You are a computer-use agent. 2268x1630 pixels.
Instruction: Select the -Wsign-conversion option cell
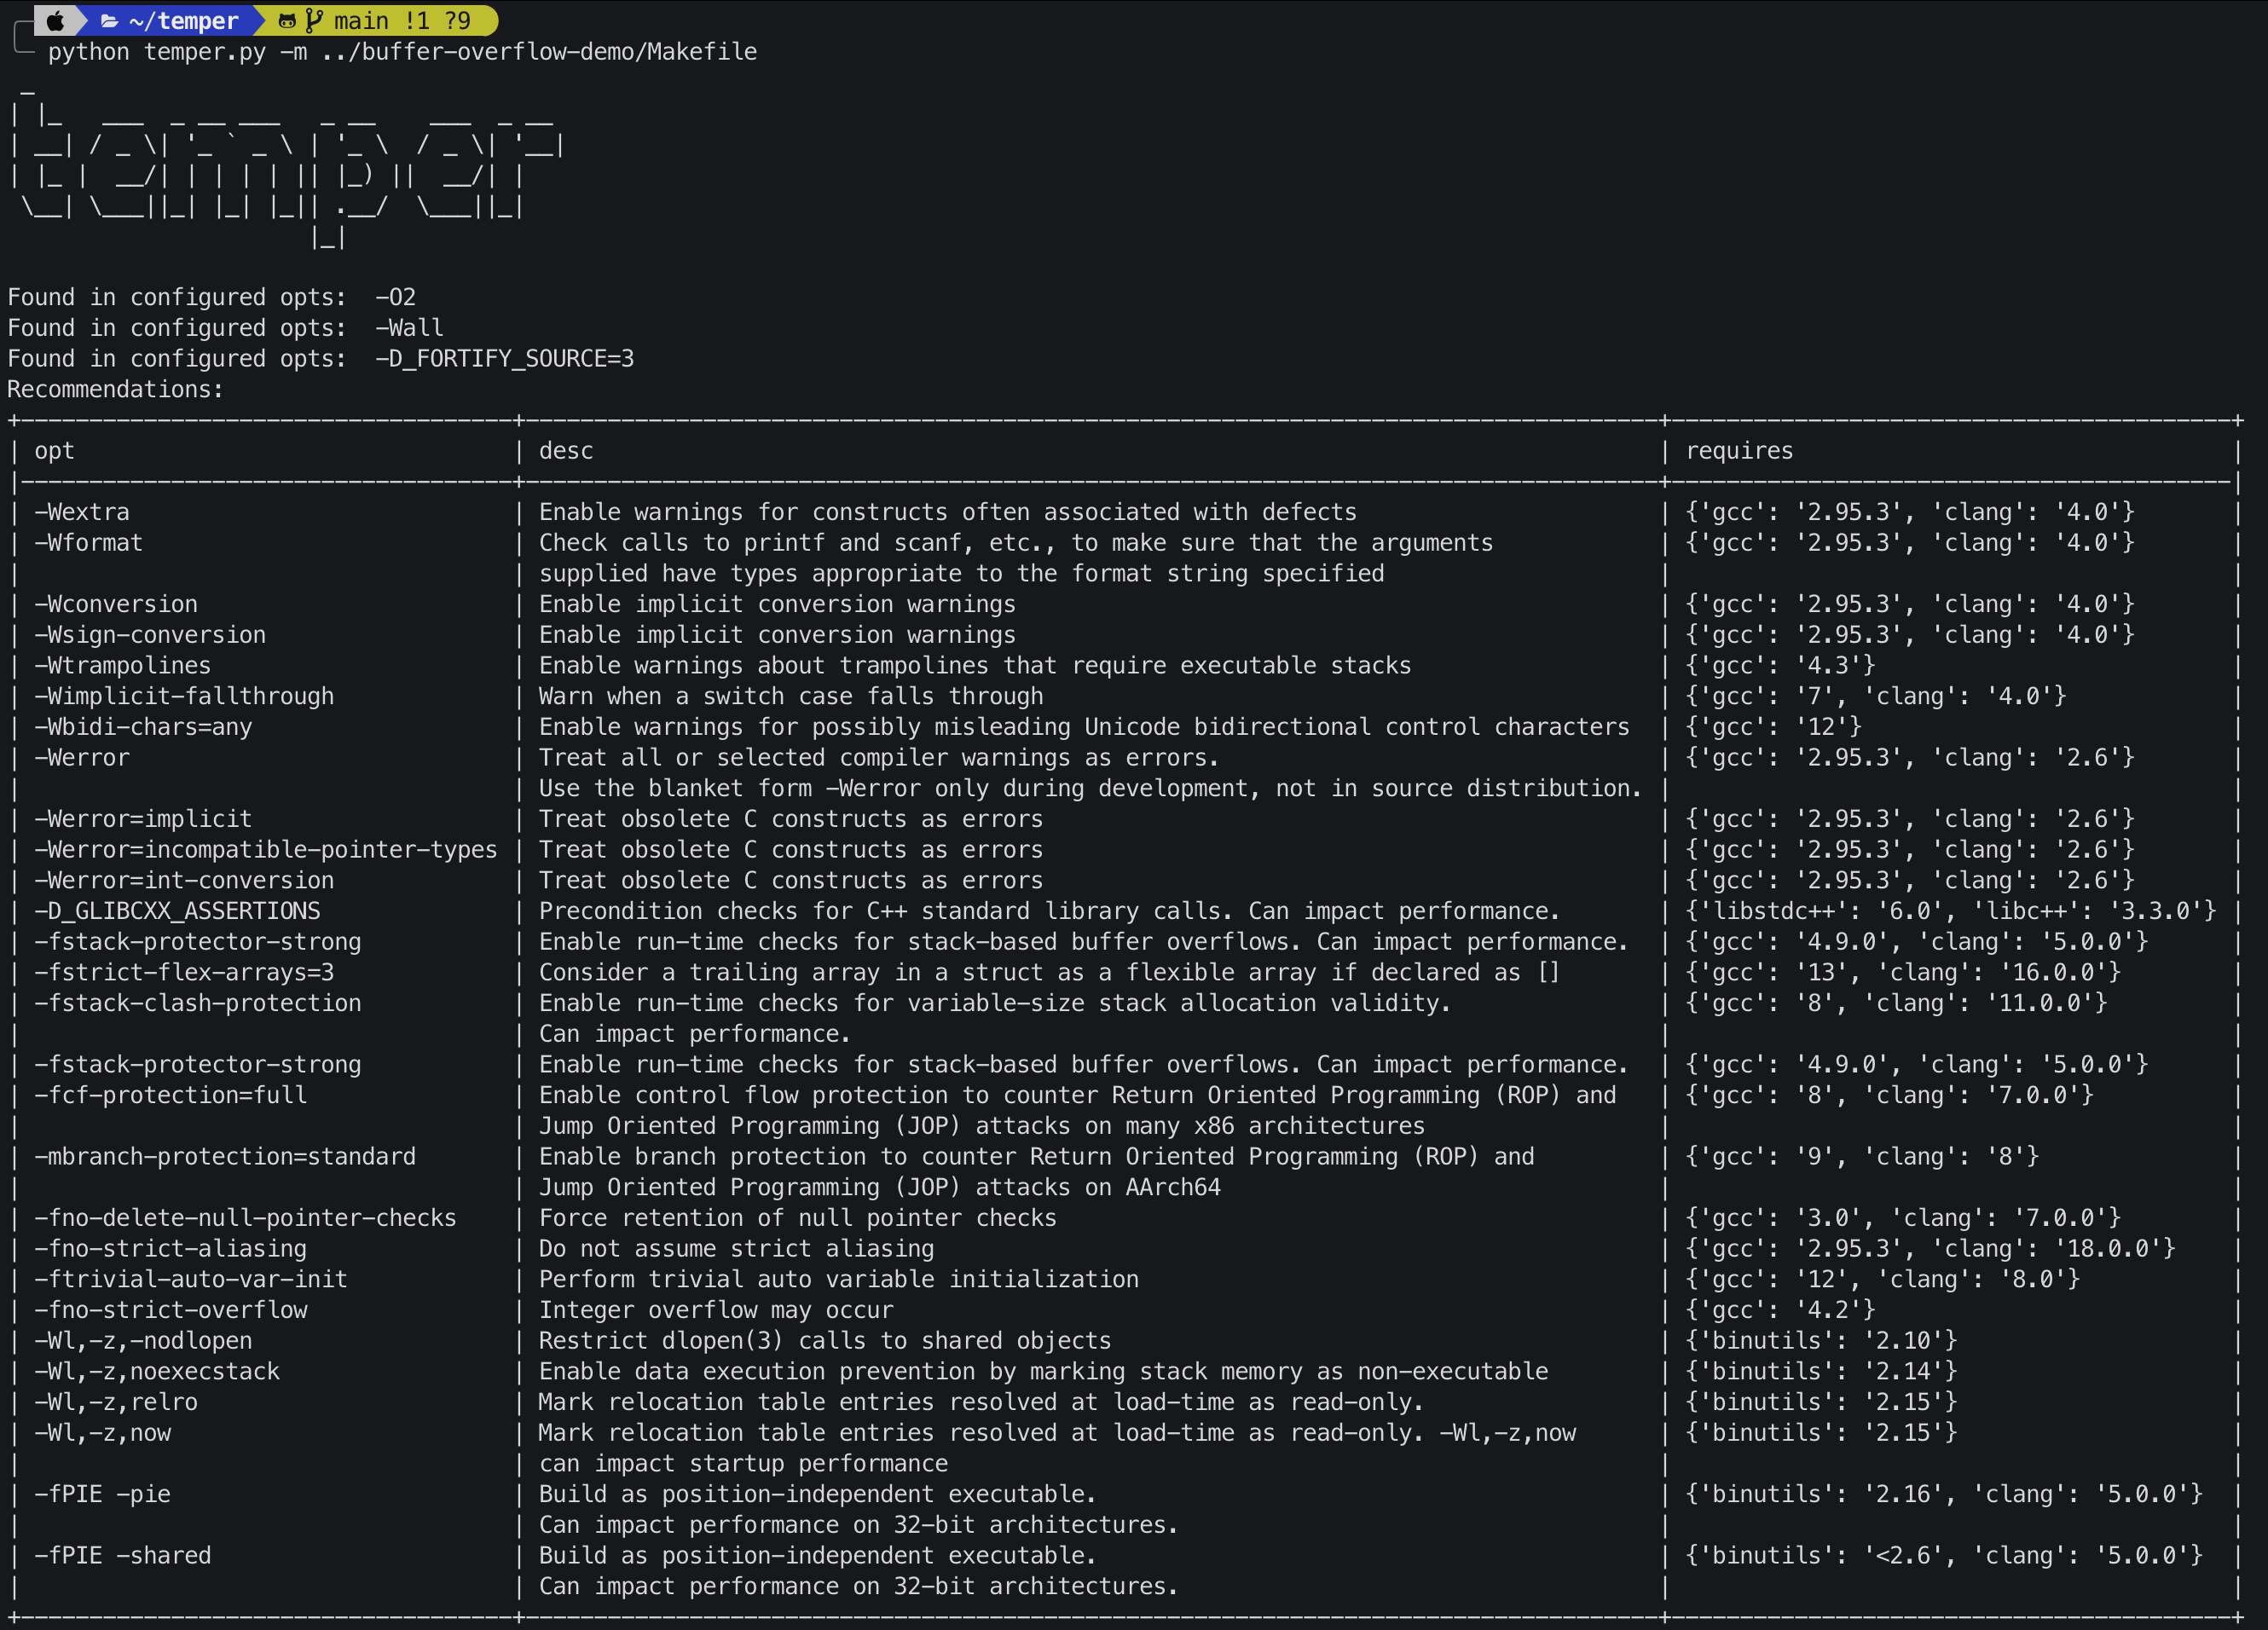coord(150,635)
